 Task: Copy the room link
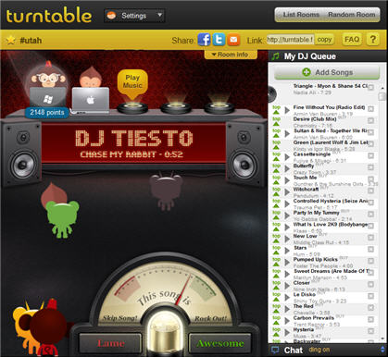click(324, 40)
